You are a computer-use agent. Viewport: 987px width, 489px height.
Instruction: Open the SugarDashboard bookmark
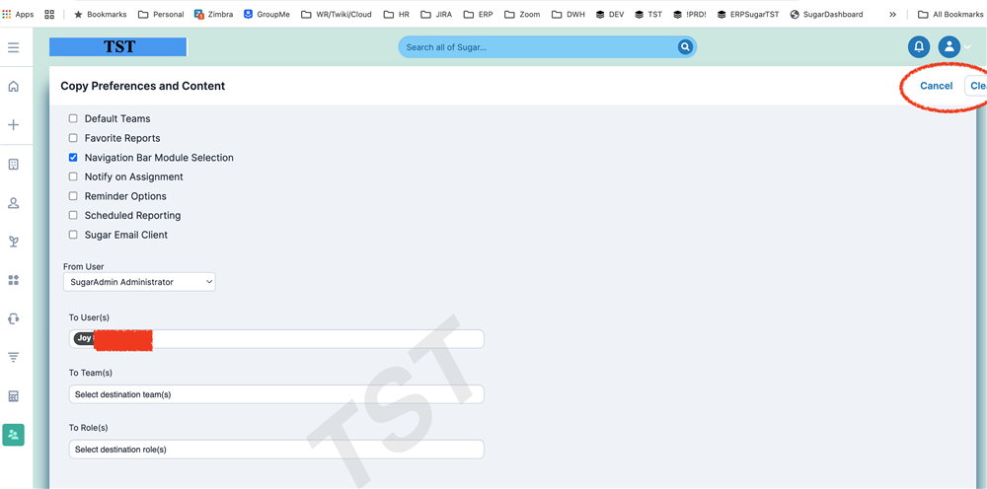click(826, 15)
